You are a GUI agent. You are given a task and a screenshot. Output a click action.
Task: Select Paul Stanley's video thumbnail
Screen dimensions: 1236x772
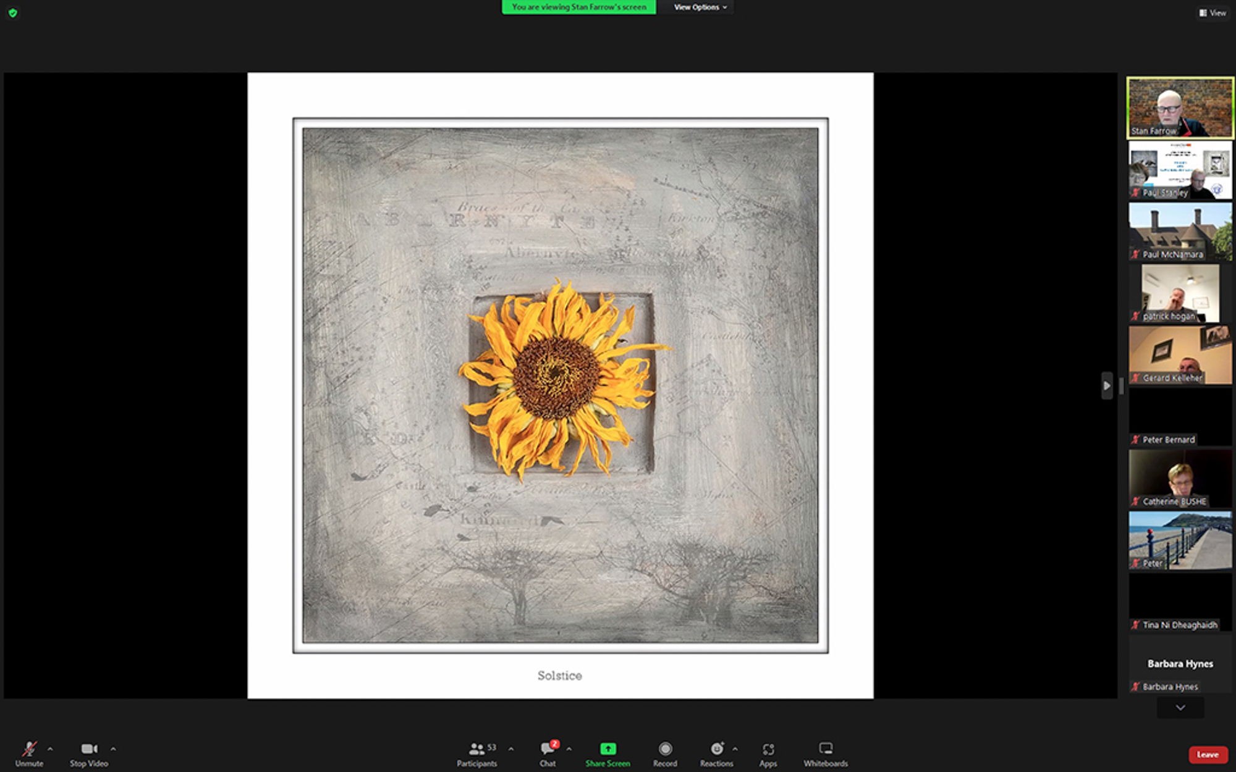(x=1180, y=170)
